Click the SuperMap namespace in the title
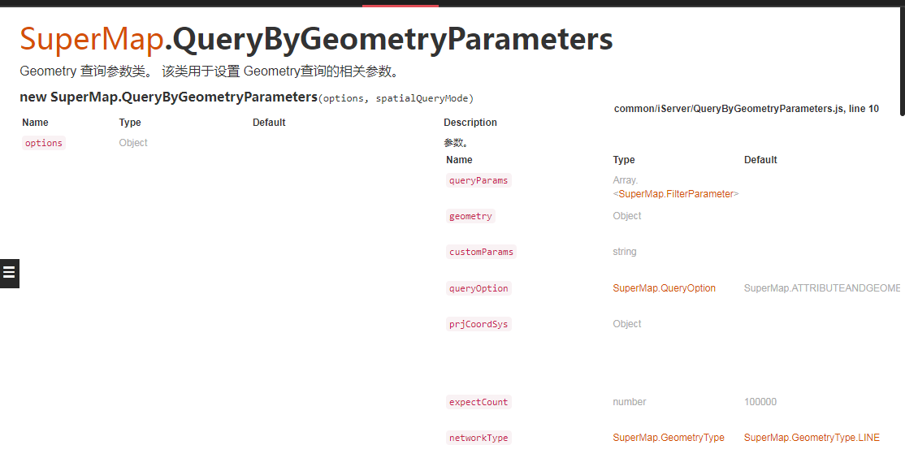 pos(92,39)
